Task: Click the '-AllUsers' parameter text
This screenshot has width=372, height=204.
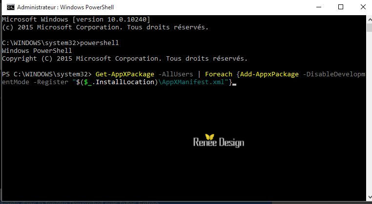Action: (x=176, y=74)
